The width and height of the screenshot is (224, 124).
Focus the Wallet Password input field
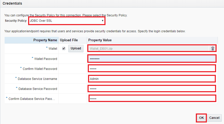pyautogui.click(x=152, y=59)
